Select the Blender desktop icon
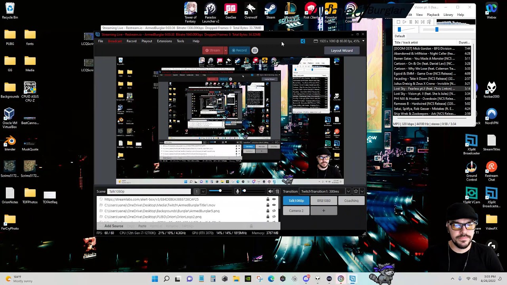 tap(10, 143)
